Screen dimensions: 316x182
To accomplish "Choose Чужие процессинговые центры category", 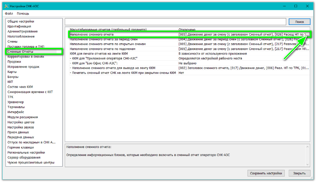I will click(x=30, y=162).
